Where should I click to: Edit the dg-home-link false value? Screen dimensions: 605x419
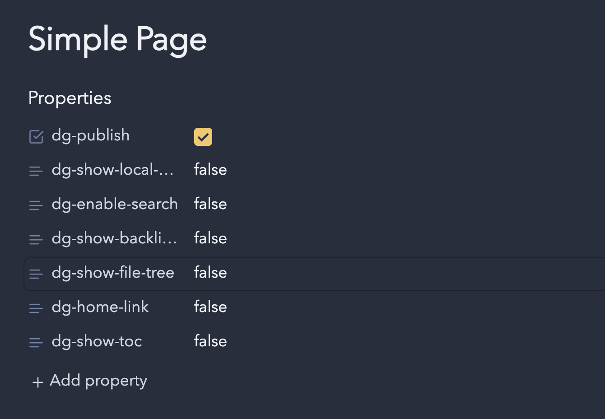[x=210, y=307]
